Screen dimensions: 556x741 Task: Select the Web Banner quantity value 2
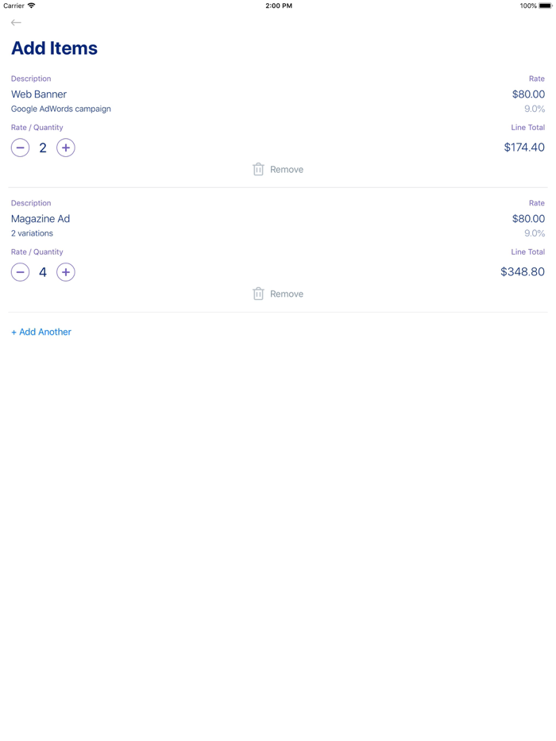[43, 148]
